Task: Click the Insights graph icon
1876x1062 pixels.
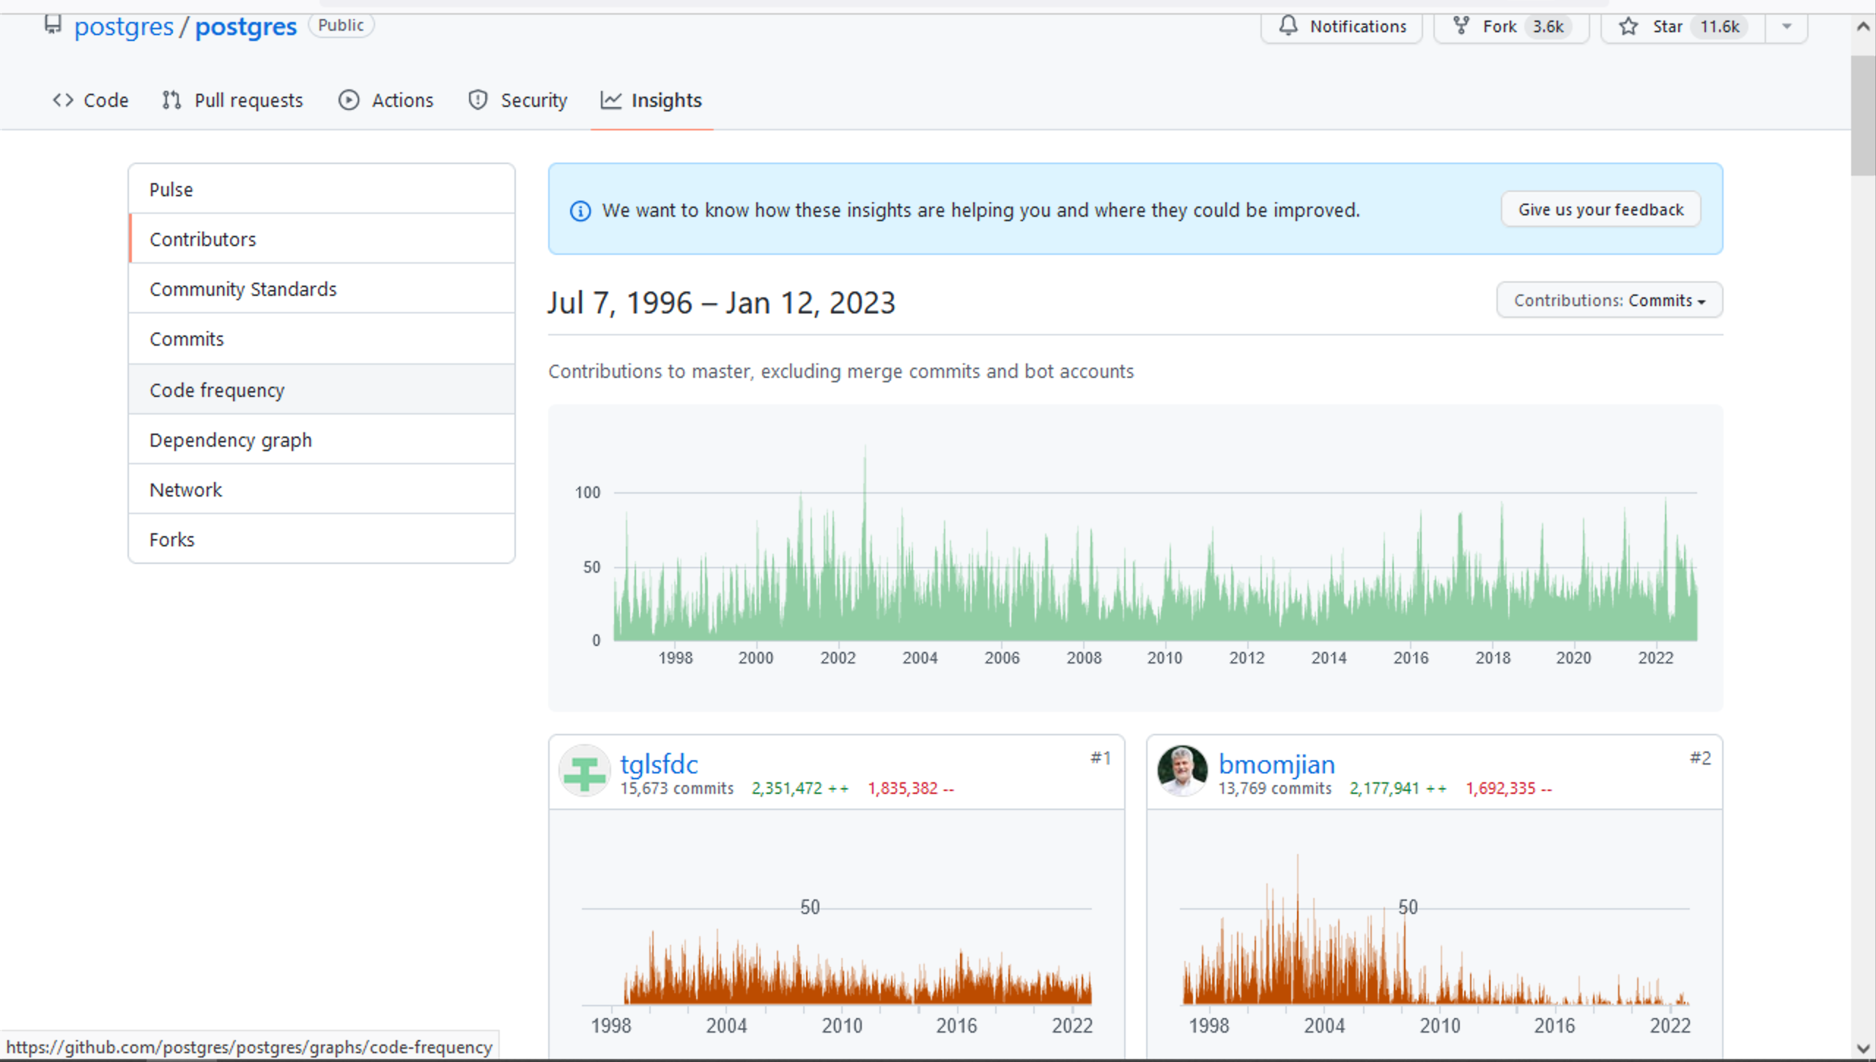Action: click(611, 100)
